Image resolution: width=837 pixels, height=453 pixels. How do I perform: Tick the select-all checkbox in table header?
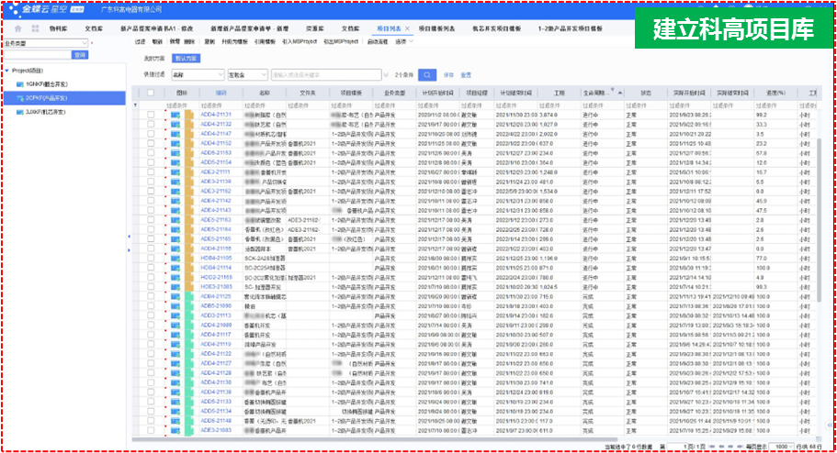151,93
